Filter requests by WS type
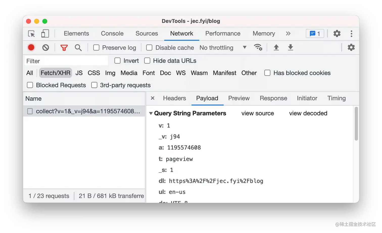Screen dimensions: 382x233 tap(181, 73)
